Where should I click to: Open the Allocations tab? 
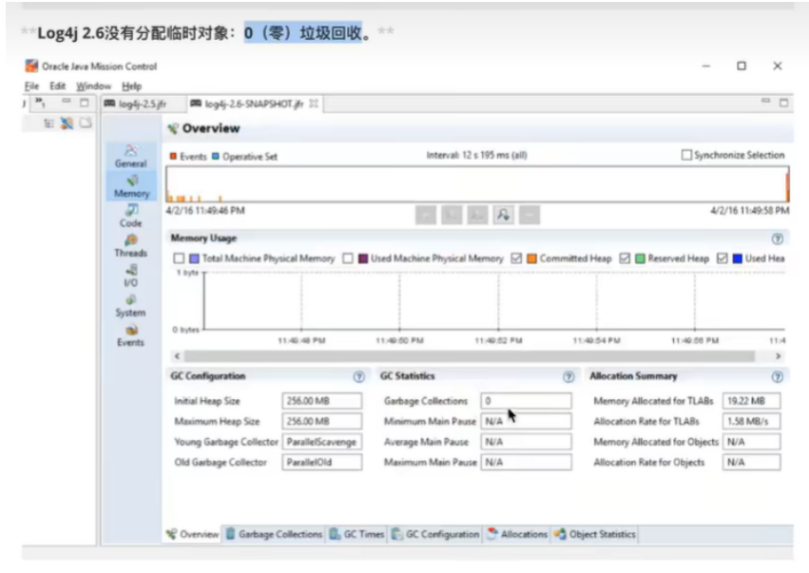coord(517,534)
